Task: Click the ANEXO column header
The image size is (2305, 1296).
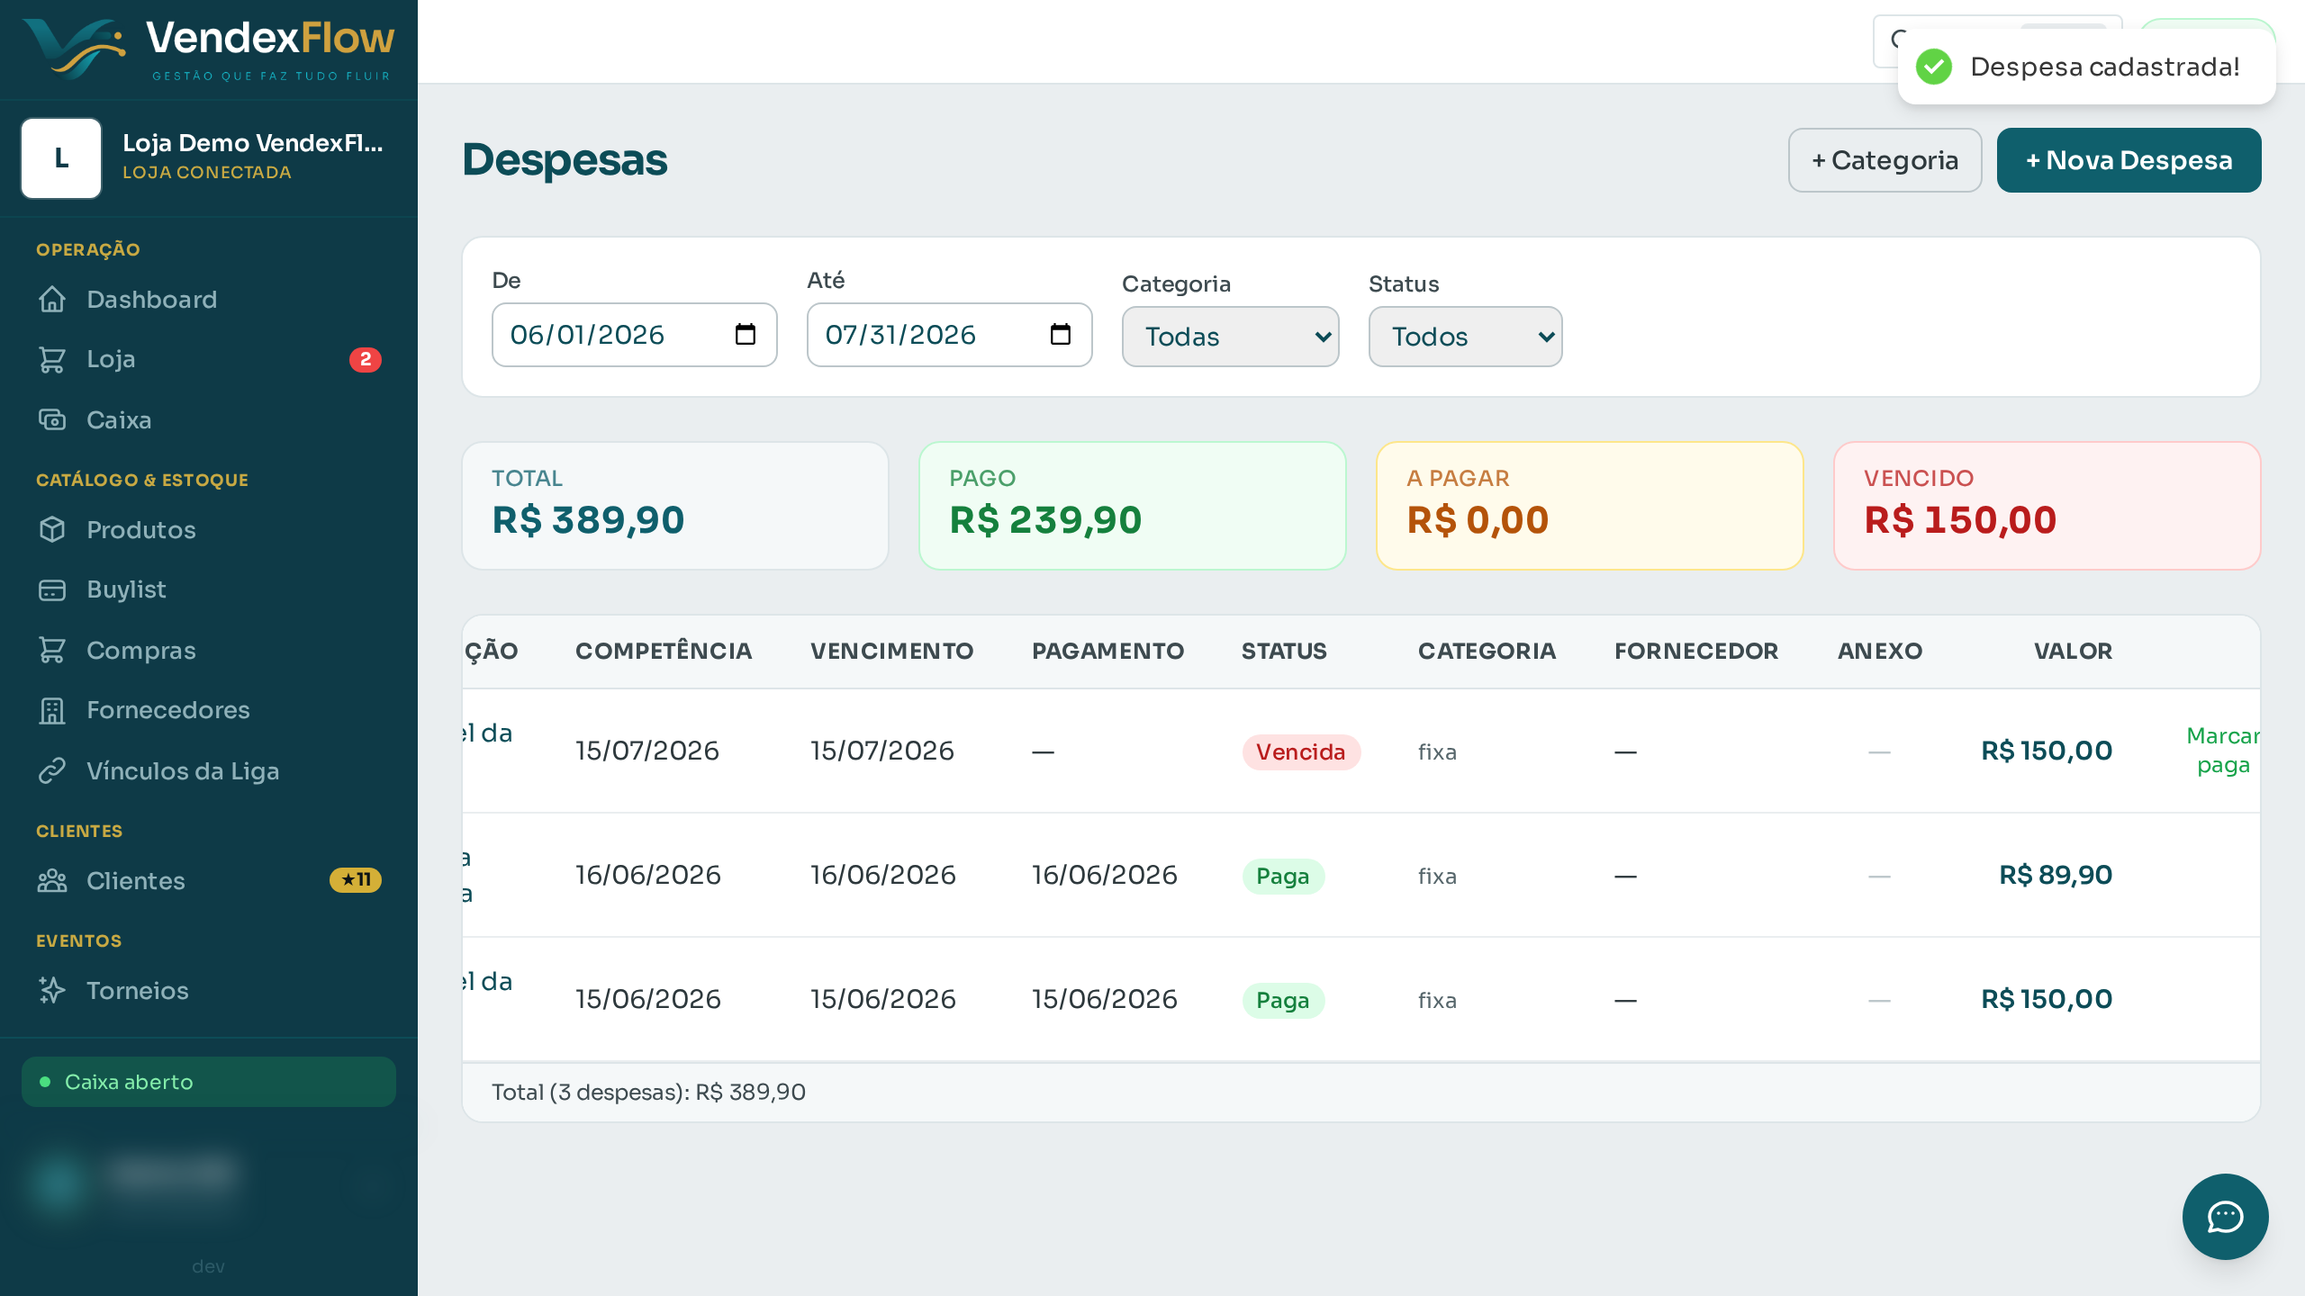Action: (1880, 652)
